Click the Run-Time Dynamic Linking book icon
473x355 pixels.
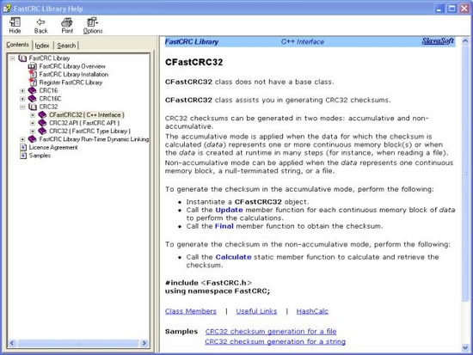[33, 139]
